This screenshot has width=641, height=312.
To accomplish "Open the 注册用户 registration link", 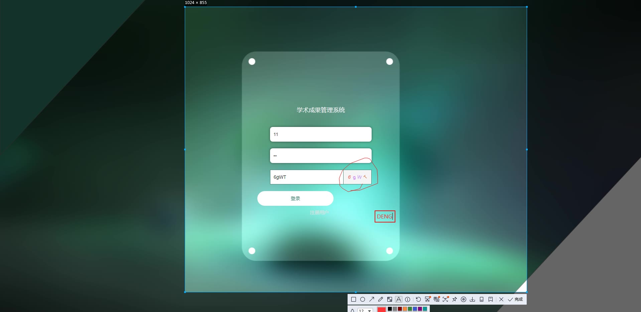I will [x=319, y=212].
